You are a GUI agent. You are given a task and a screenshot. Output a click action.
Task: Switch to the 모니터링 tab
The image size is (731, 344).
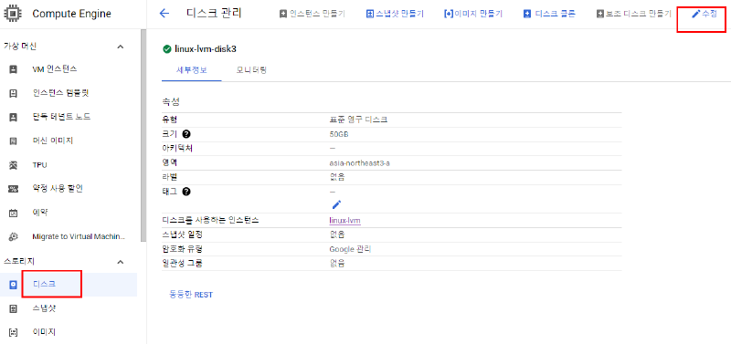coord(251,70)
